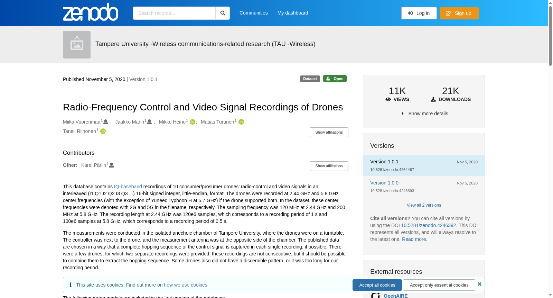The image size is (553, 298).
Task: Click profile icon next to Miika Vuorenmaa
Action: tap(106, 122)
